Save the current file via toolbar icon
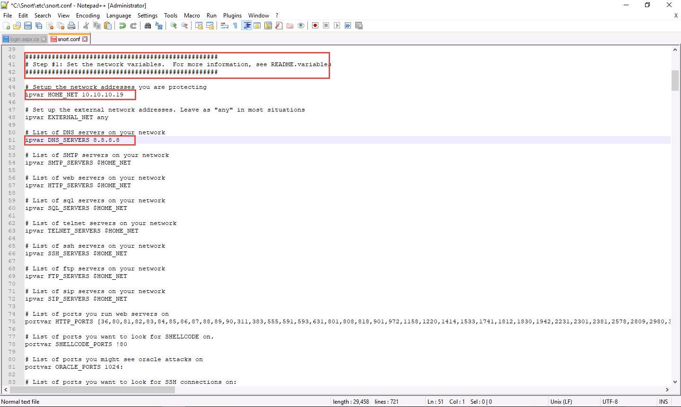 (x=28, y=26)
